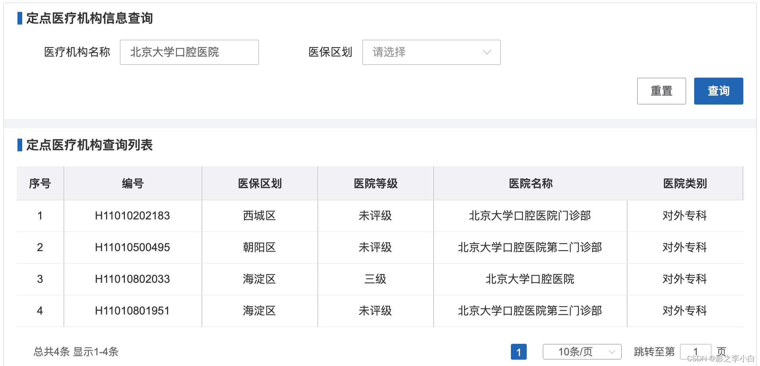Click 北京大学口腔医院第二门诊部 name
The width and height of the screenshot is (760, 366).
tap(530, 247)
